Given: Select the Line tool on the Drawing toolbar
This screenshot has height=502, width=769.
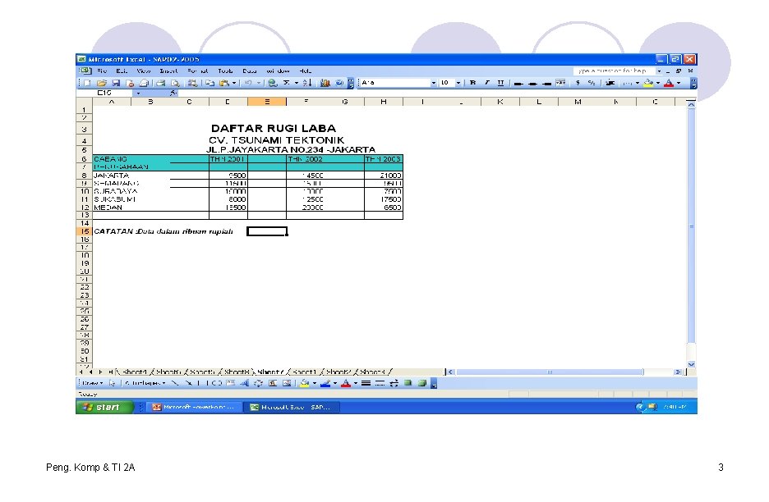Looking at the screenshot, I should tap(175, 383).
